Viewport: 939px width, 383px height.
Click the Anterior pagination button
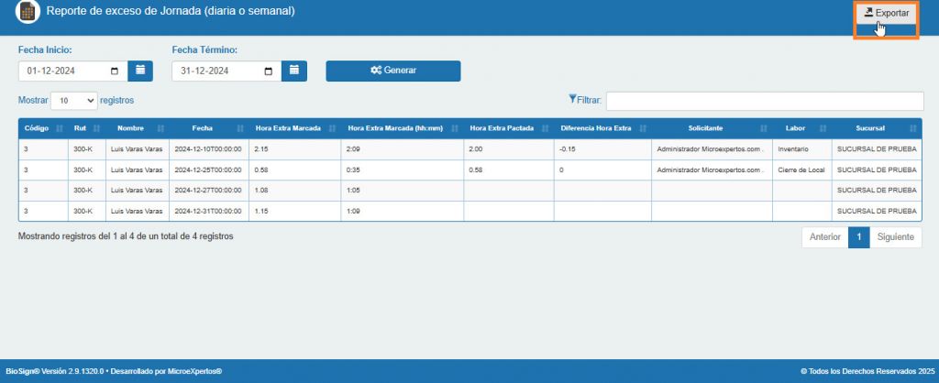coord(825,237)
